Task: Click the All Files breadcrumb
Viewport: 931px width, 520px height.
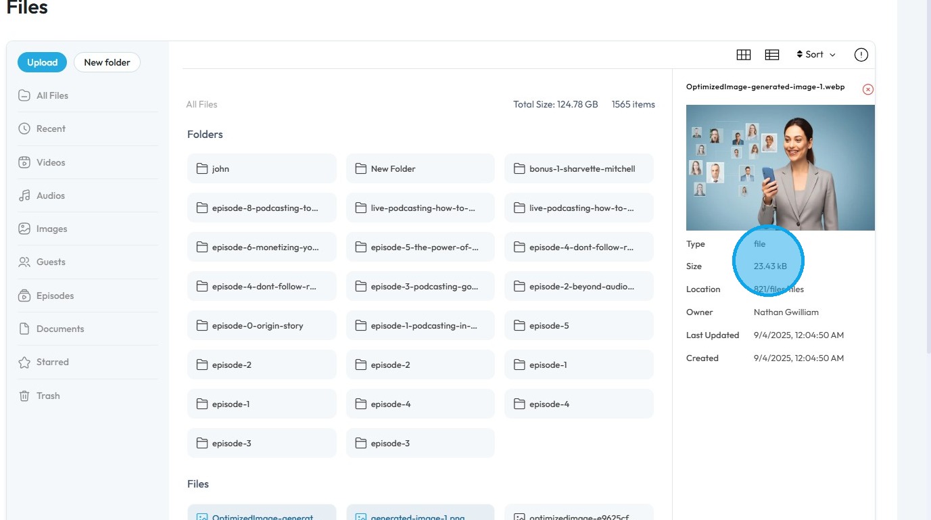Action: (x=201, y=104)
